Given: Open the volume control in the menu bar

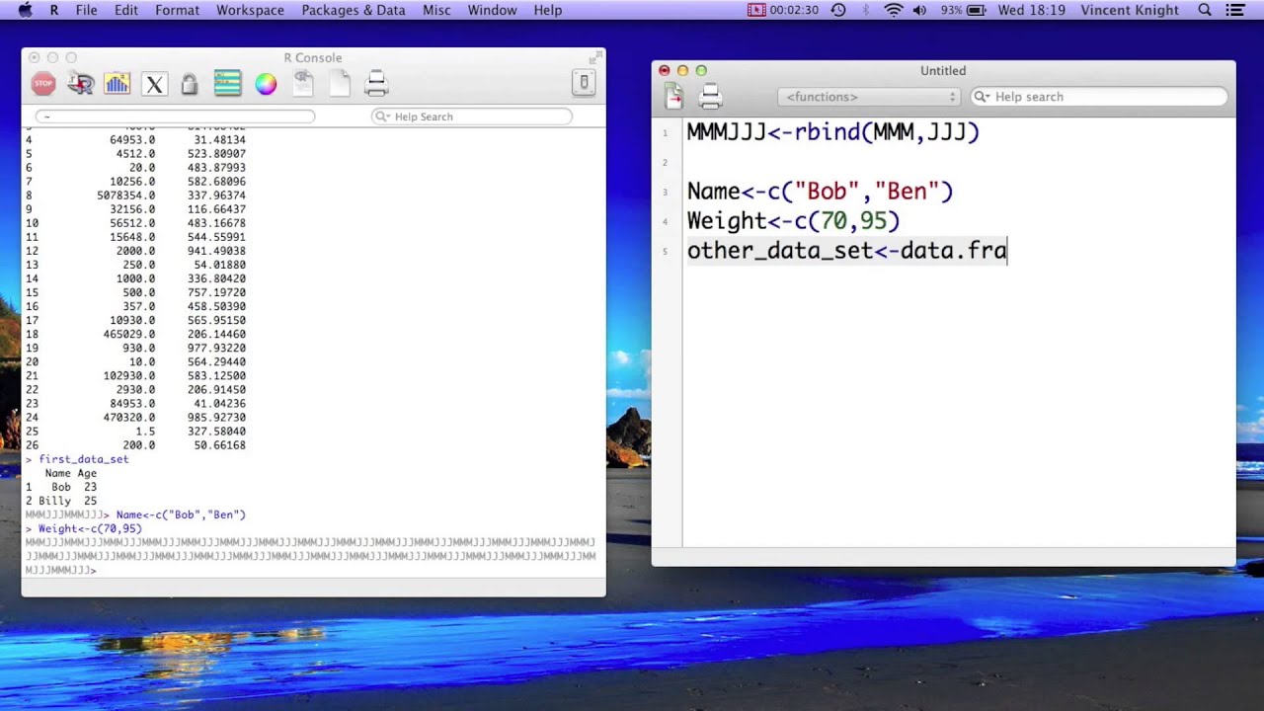Looking at the screenshot, I should [920, 10].
